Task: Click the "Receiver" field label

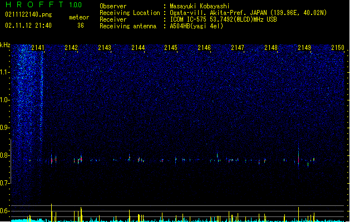Action: point(113,19)
